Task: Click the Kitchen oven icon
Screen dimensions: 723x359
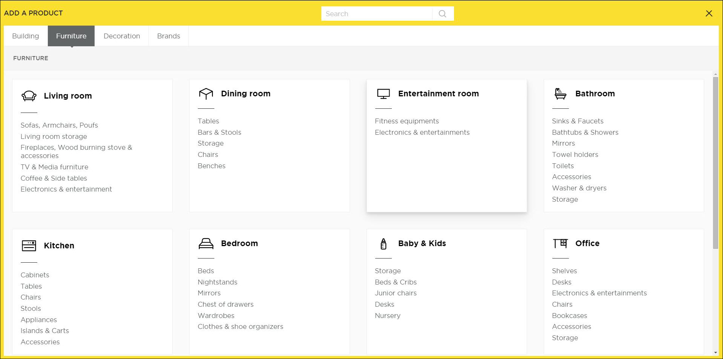Action: tap(29, 246)
